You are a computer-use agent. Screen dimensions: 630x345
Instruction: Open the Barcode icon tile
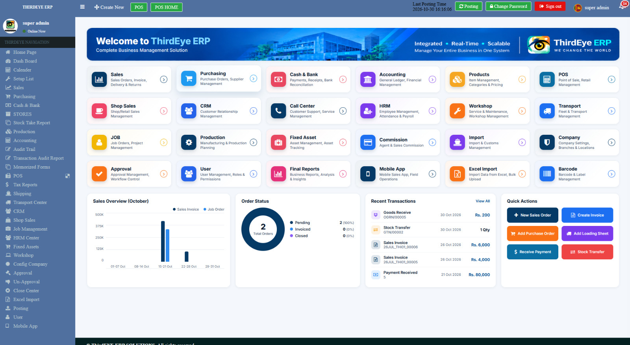click(547, 174)
